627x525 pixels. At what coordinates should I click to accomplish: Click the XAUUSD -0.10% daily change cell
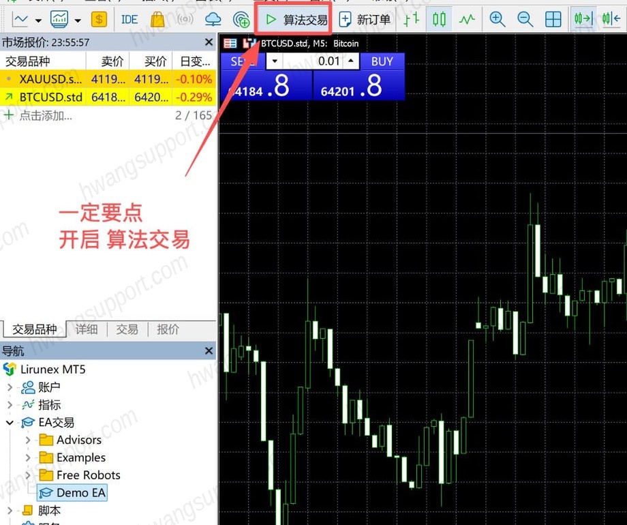(x=194, y=79)
